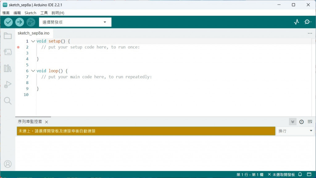
Task: Open the editor tab options ellipsis
Action: (x=310, y=33)
